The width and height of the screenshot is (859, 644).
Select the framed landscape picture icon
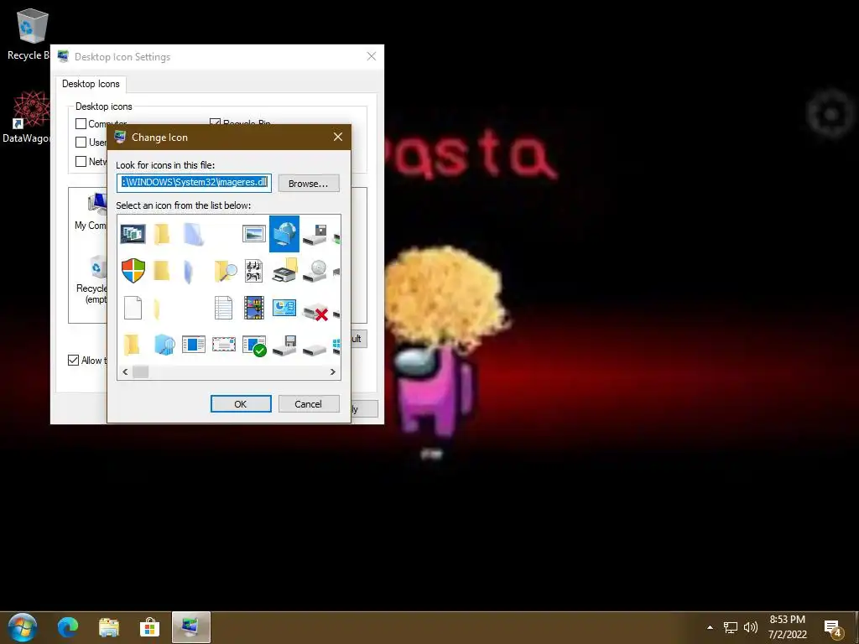point(253,234)
